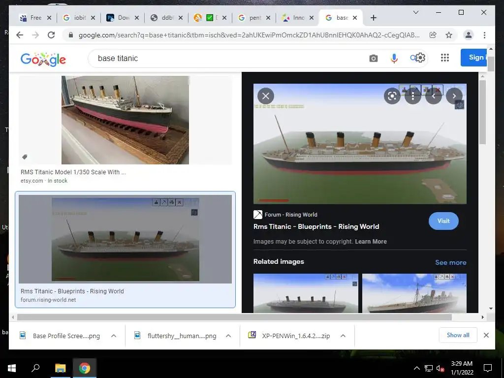Open Chrome's three-dot menu
This screenshot has height=378, width=504.
(484, 35)
